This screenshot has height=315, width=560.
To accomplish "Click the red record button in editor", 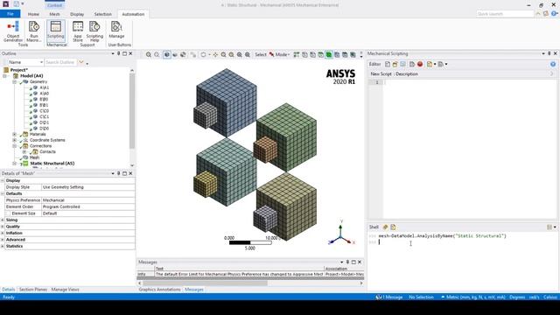I will [420, 64].
